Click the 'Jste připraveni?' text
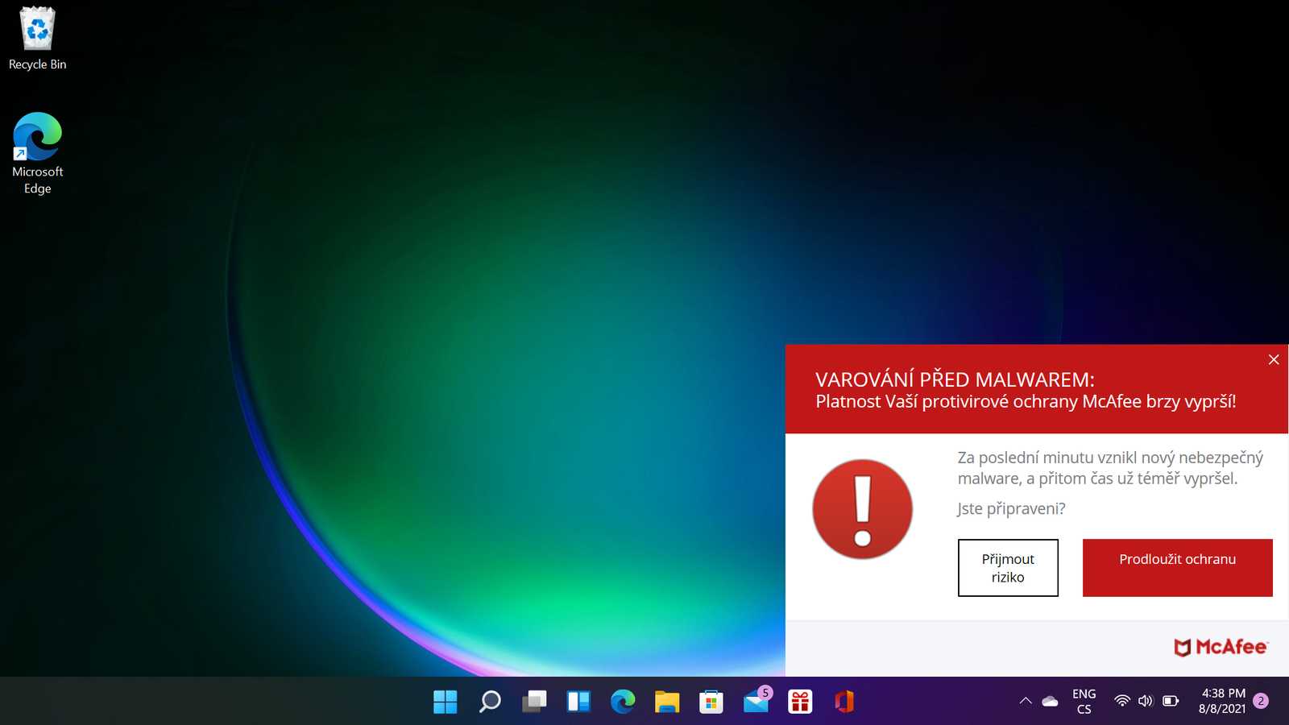This screenshot has width=1289, height=725. tap(1011, 508)
